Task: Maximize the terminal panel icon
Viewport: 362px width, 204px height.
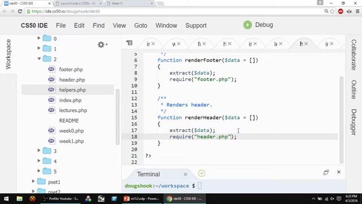Action: (x=326, y=172)
